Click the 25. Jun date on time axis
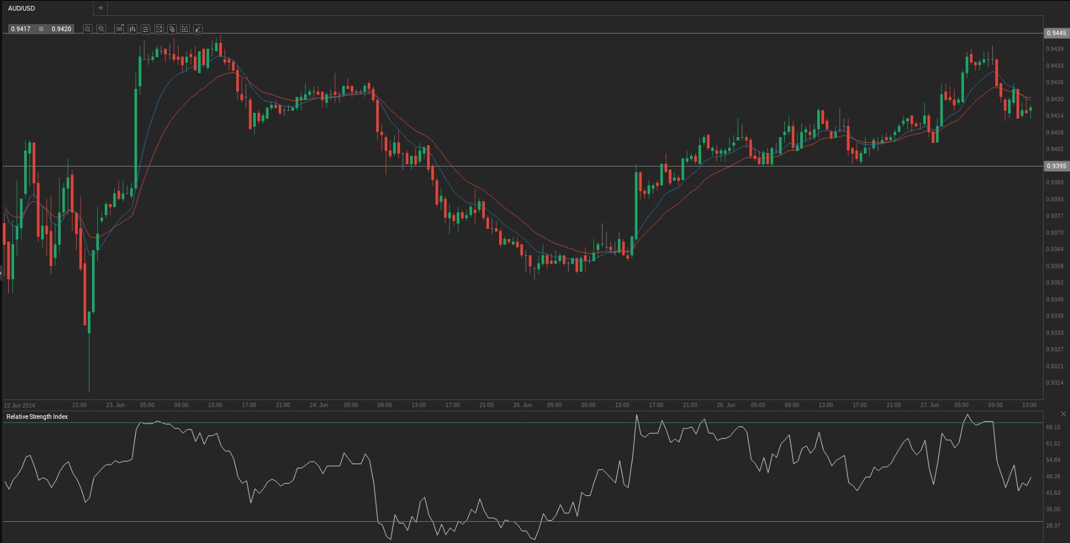Viewport: 1070px width, 543px height. pyautogui.click(x=522, y=405)
